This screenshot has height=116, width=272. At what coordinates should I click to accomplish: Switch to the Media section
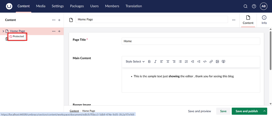tap(41, 6)
